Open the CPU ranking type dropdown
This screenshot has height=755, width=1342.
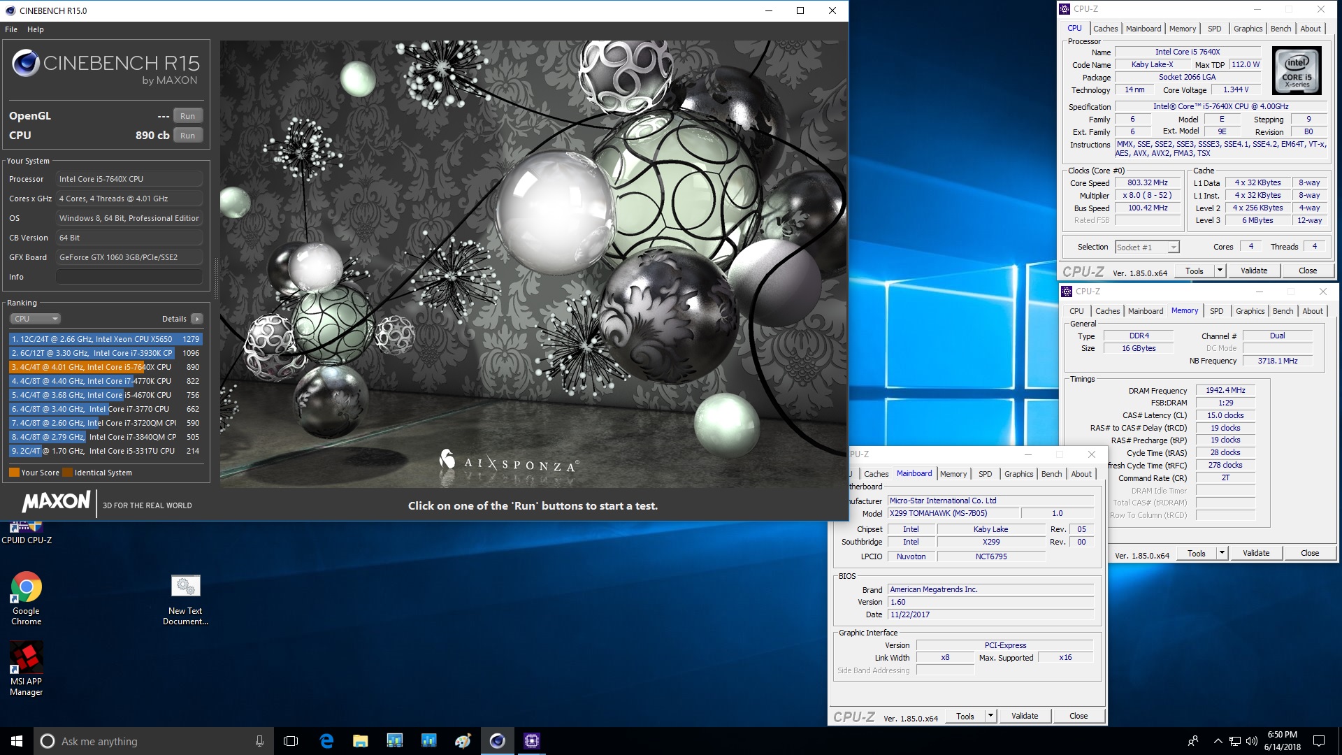tap(35, 319)
